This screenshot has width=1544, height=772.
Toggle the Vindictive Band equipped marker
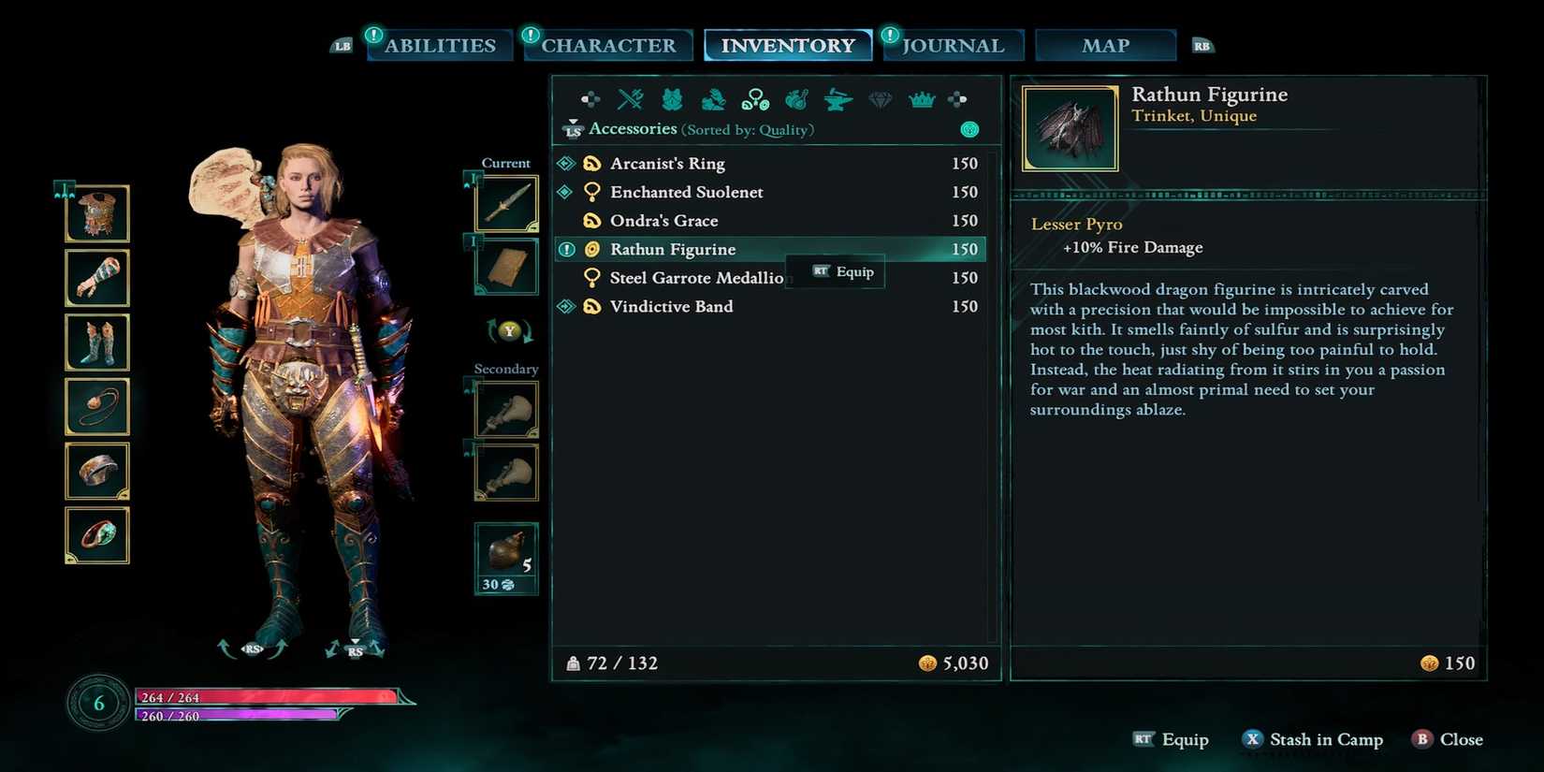(565, 306)
